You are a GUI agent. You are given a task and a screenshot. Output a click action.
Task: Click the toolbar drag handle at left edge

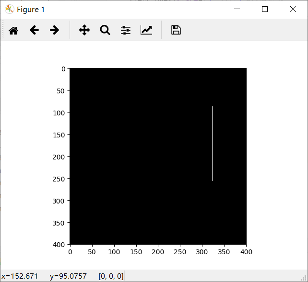(3, 30)
